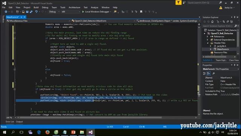Expand the jackylib.h node arrow
The height and width of the screenshot is (136, 241).
point(210,46)
